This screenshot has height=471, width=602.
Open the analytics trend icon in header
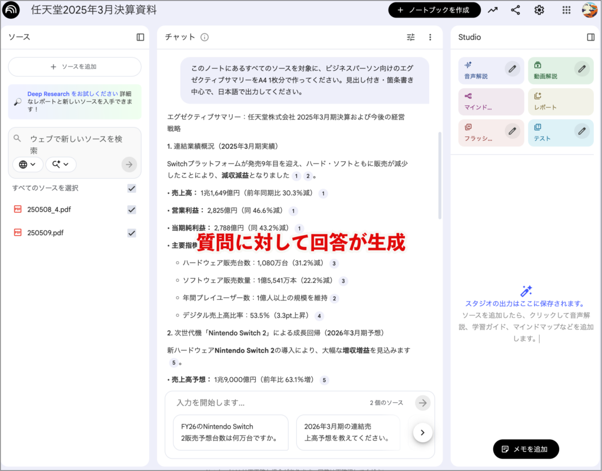coord(493,10)
